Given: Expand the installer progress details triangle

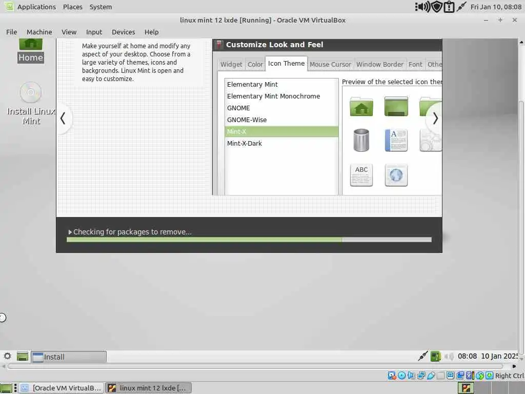Looking at the screenshot, I should (70, 232).
